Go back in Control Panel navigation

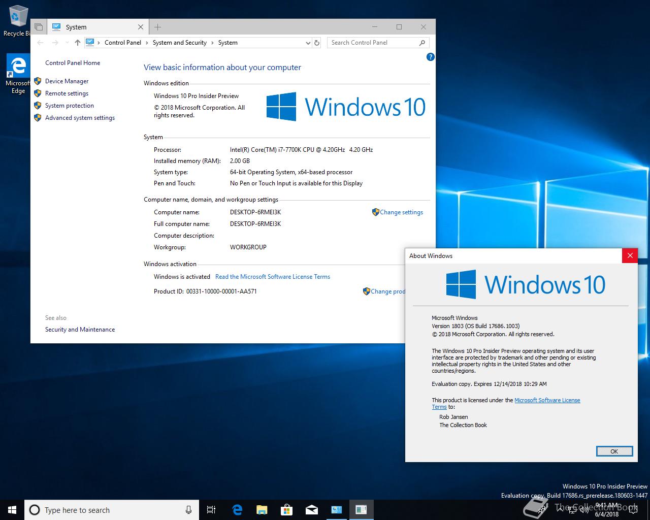click(x=41, y=43)
